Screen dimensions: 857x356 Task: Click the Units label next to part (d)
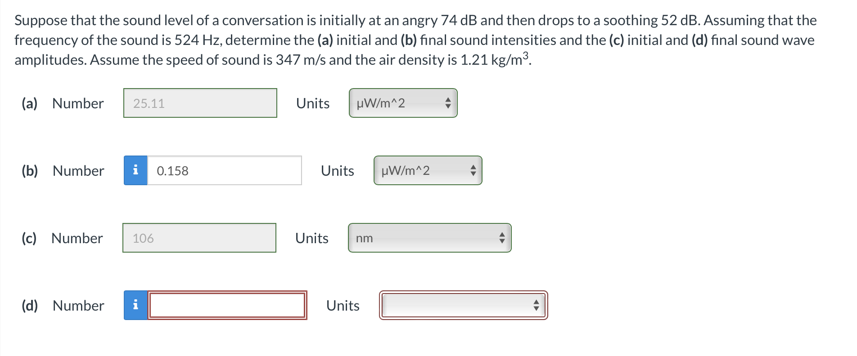pos(343,306)
